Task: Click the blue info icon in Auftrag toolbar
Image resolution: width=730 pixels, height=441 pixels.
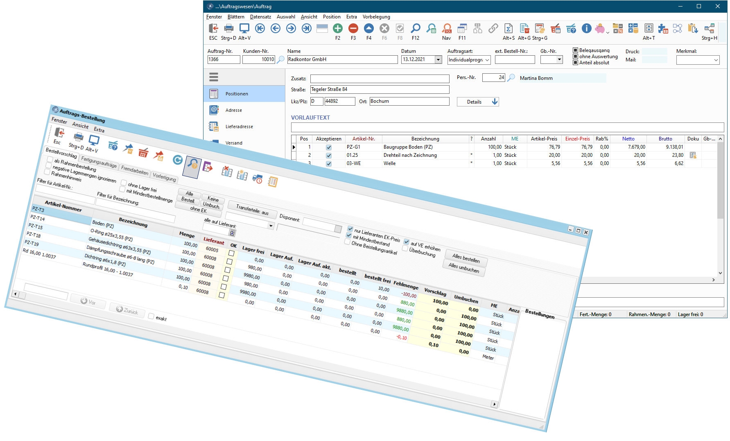Action: pyautogui.click(x=587, y=28)
